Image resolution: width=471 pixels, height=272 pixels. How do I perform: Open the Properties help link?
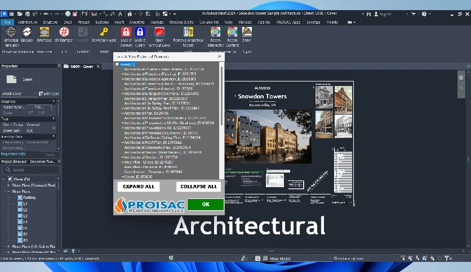[13, 153]
